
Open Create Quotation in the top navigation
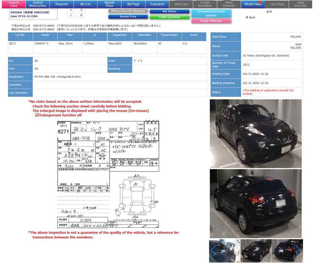click(x=205, y=4)
